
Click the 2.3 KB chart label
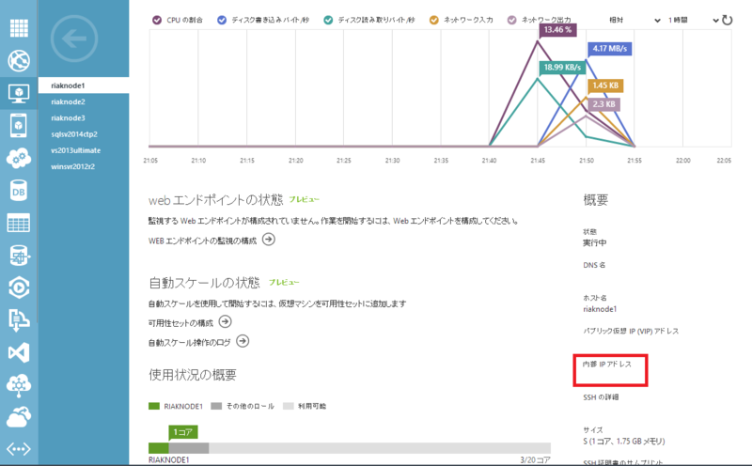coord(603,104)
